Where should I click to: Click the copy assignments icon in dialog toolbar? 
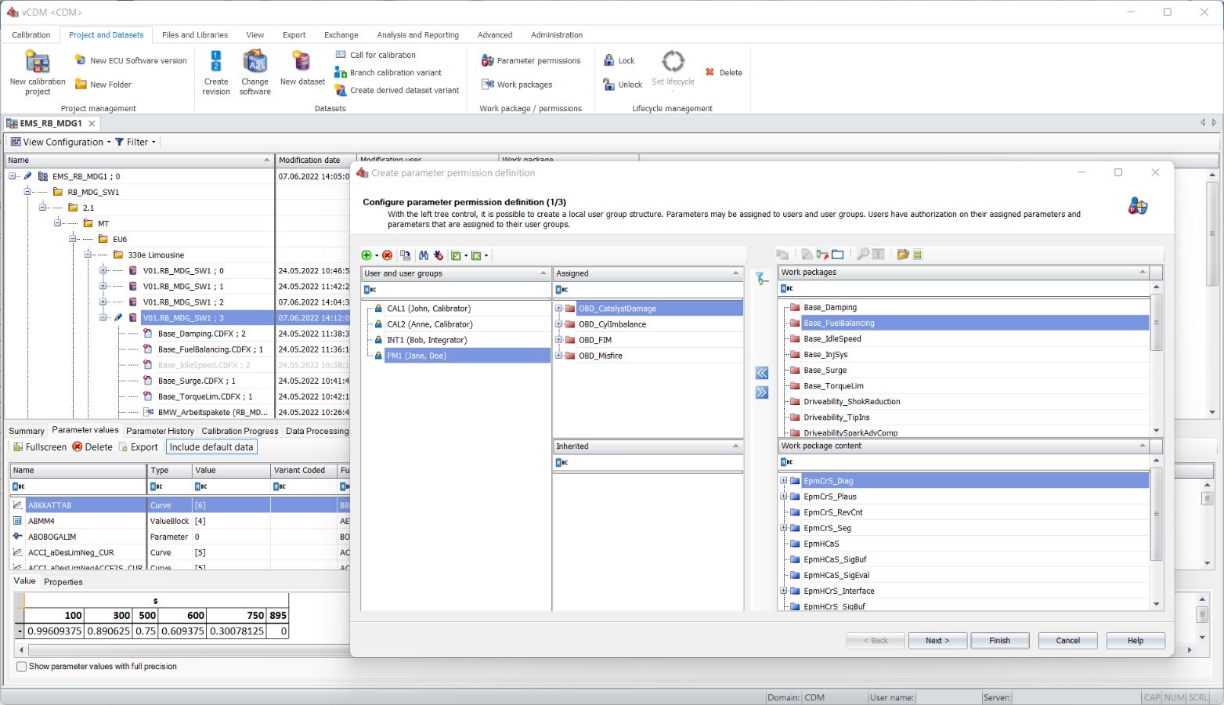click(x=405, y=255)
